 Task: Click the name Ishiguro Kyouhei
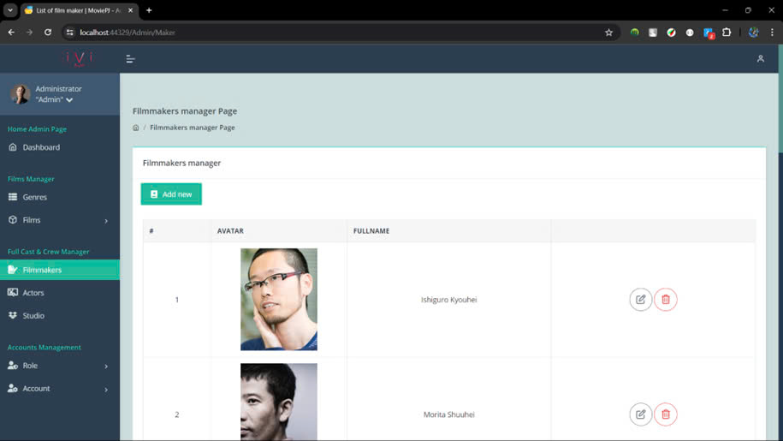click(449, 300)
